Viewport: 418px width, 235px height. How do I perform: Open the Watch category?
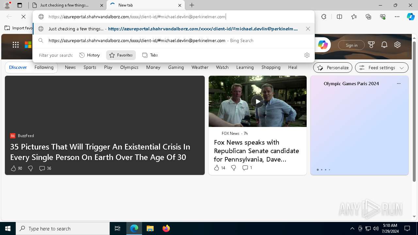click(222, 67)
